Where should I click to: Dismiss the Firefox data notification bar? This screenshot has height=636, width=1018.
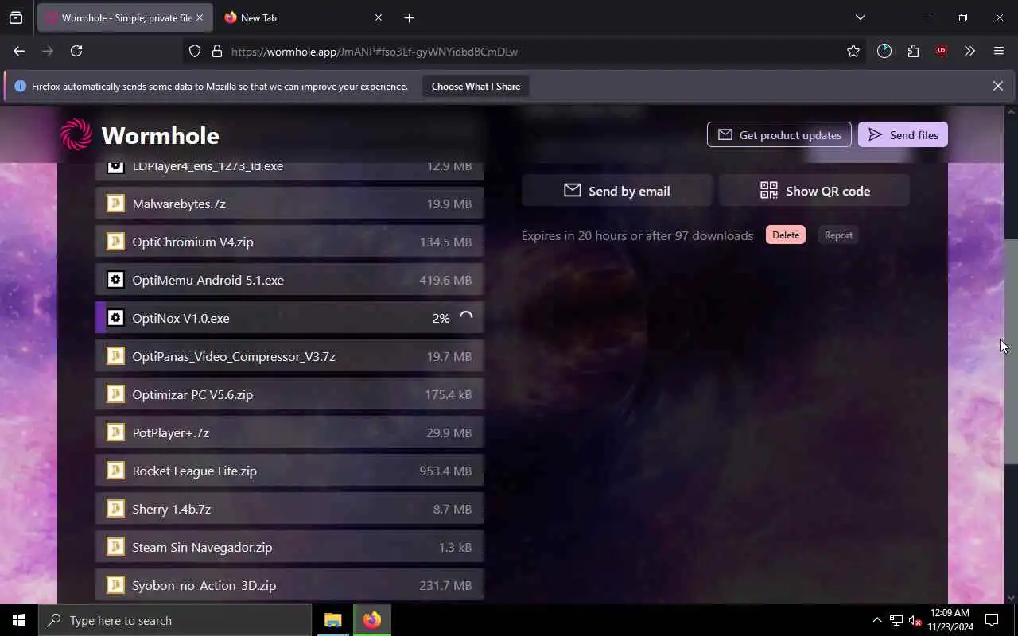click(x=997, y=86)
